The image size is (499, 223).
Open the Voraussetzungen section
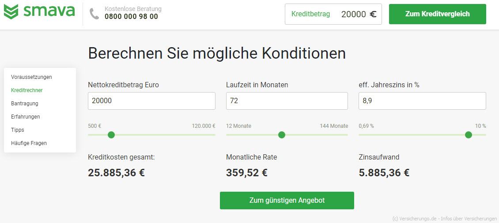pyautogui.click(x=31, y=77)
